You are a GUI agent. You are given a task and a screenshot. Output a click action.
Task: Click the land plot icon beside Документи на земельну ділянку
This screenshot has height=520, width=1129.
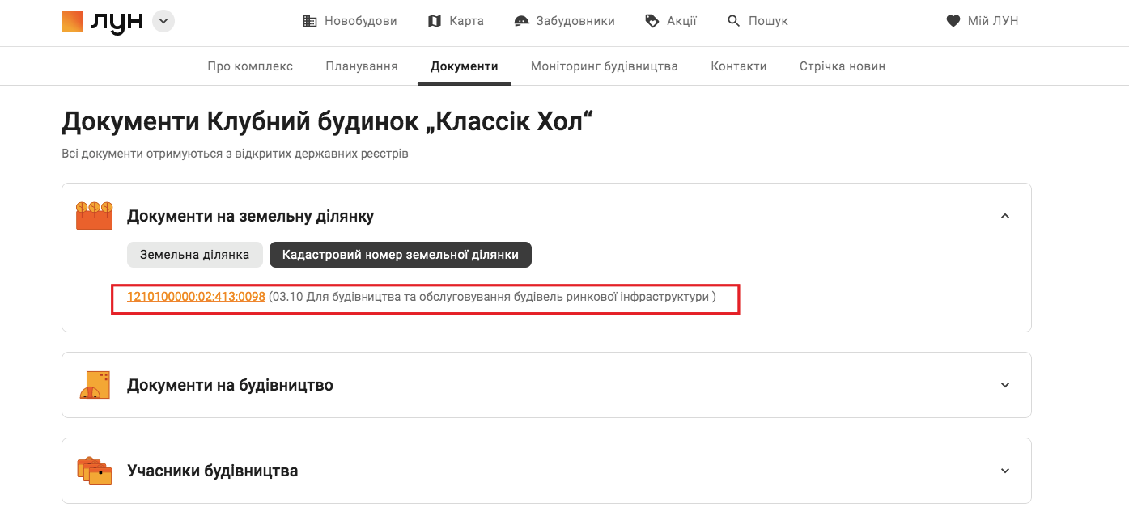pyautogui.click(x=94, y=215)
